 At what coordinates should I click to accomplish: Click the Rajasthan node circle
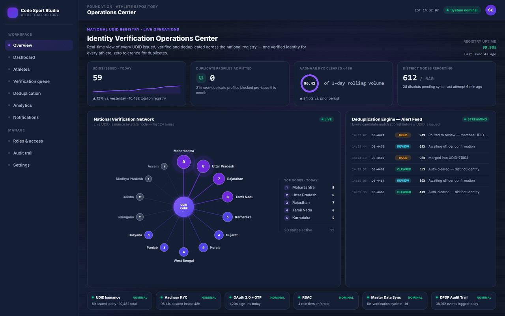(x=219, y=179)
